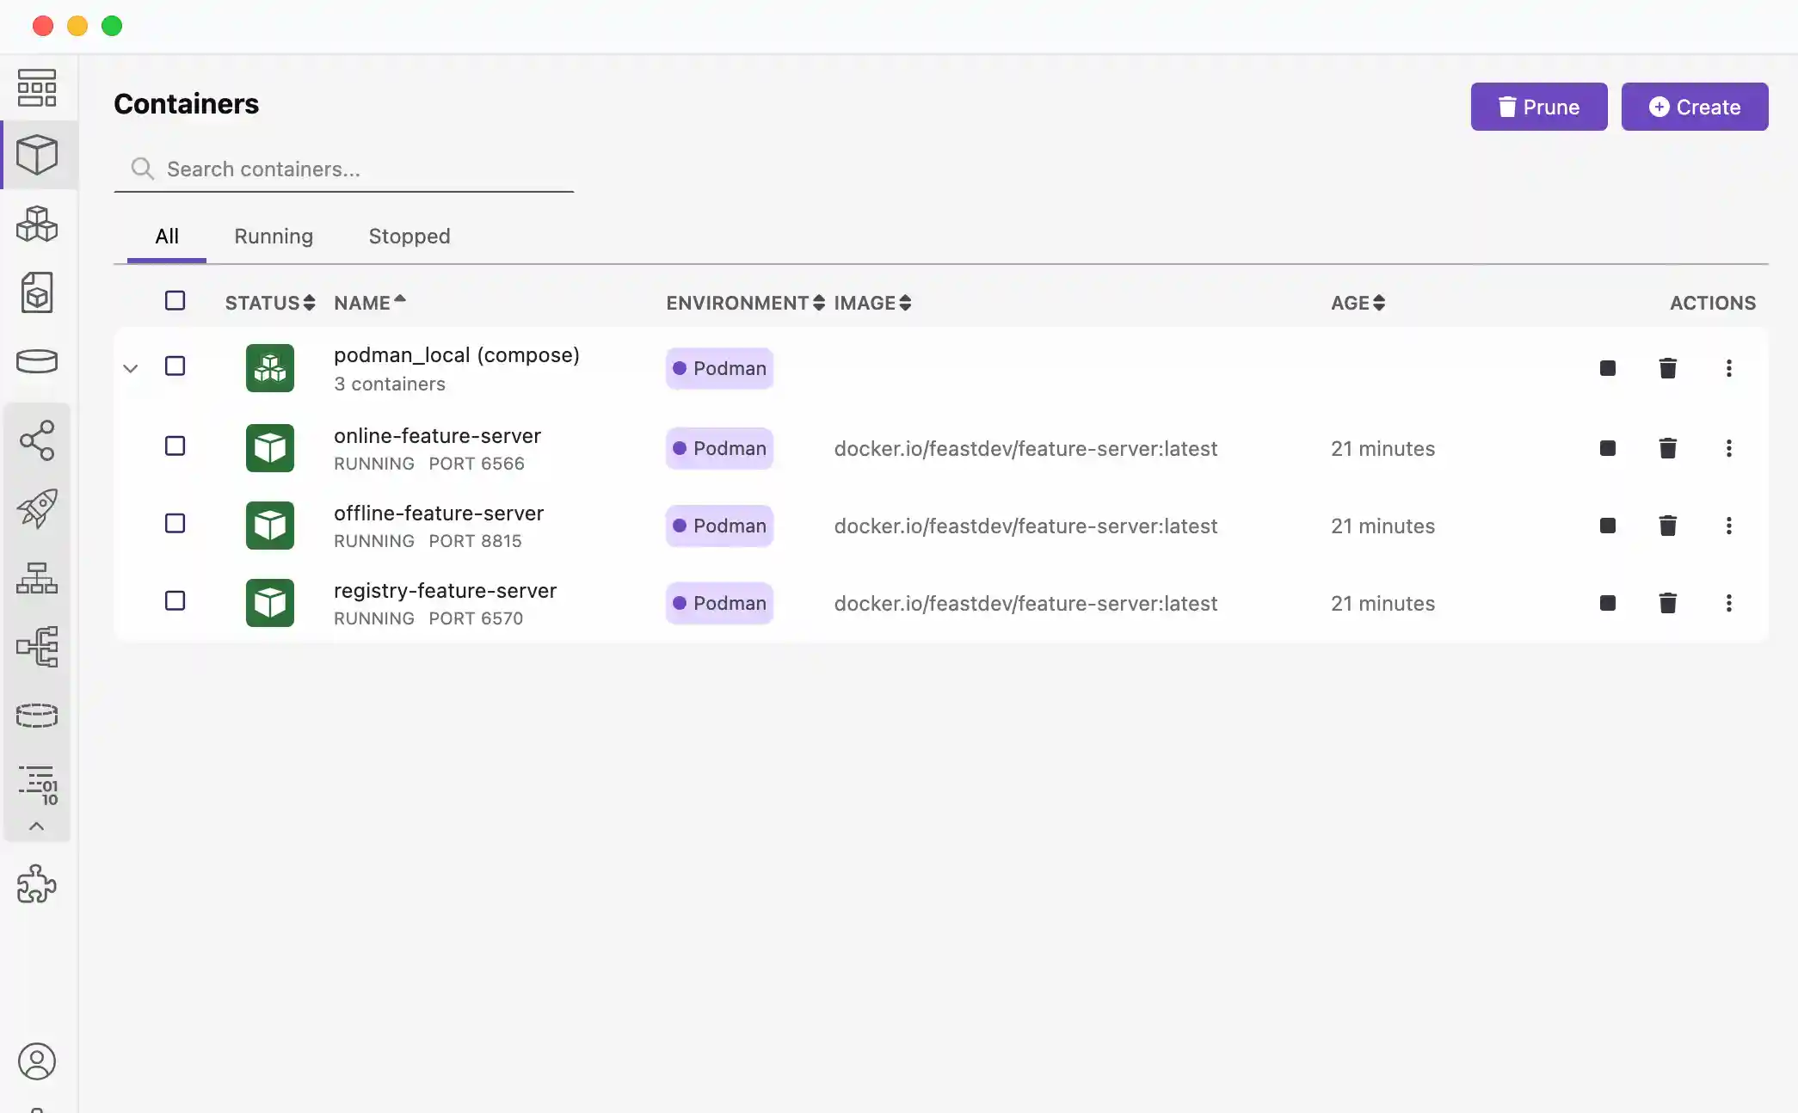Select the podman_local compose checkbox

(x=175, y=366)
